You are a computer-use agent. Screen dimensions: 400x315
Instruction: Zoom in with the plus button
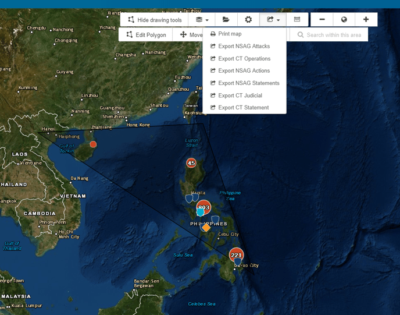coord(366,20)
